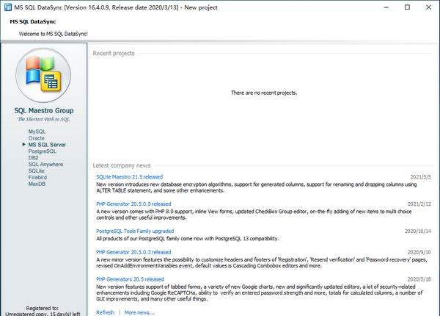Maximize the MS SQL DataSync window

(407, 7)
